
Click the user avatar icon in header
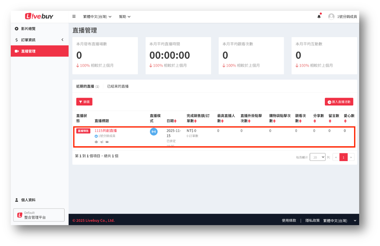point(331,17)
